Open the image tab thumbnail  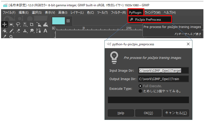tap(59, 21)
